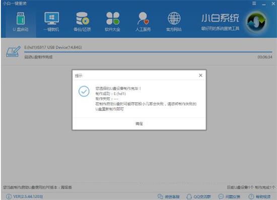Click the version info icon
277x200 pixels.
9,196
